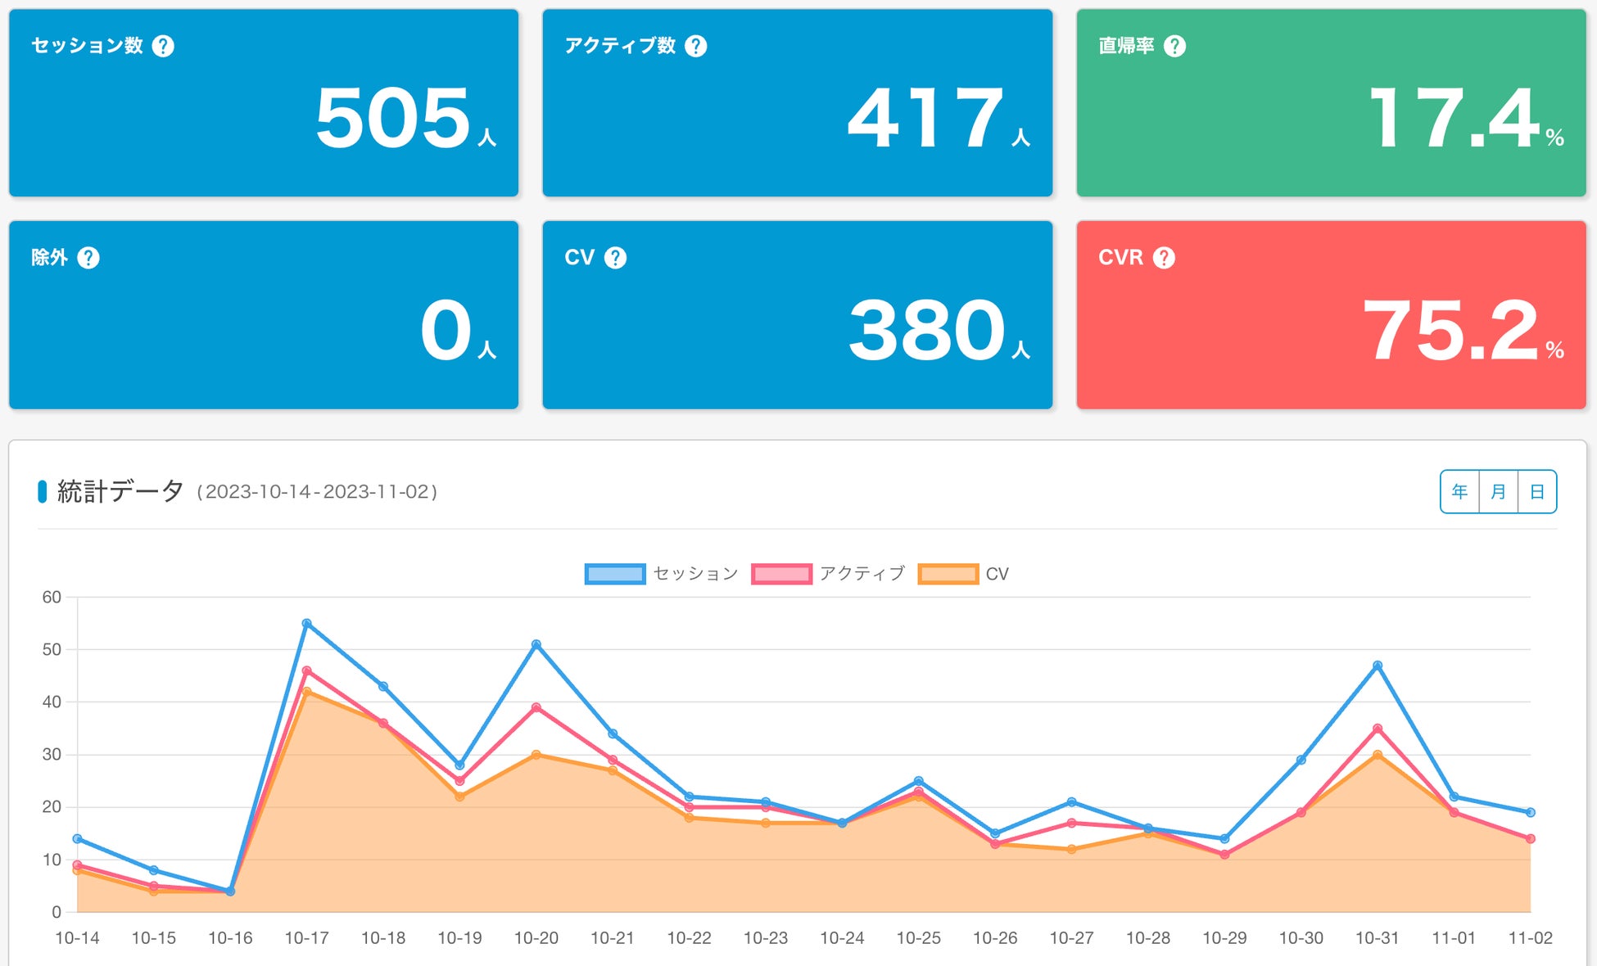
Task: Click セッション data point on 10-17 peak
Action: (307, 624)
